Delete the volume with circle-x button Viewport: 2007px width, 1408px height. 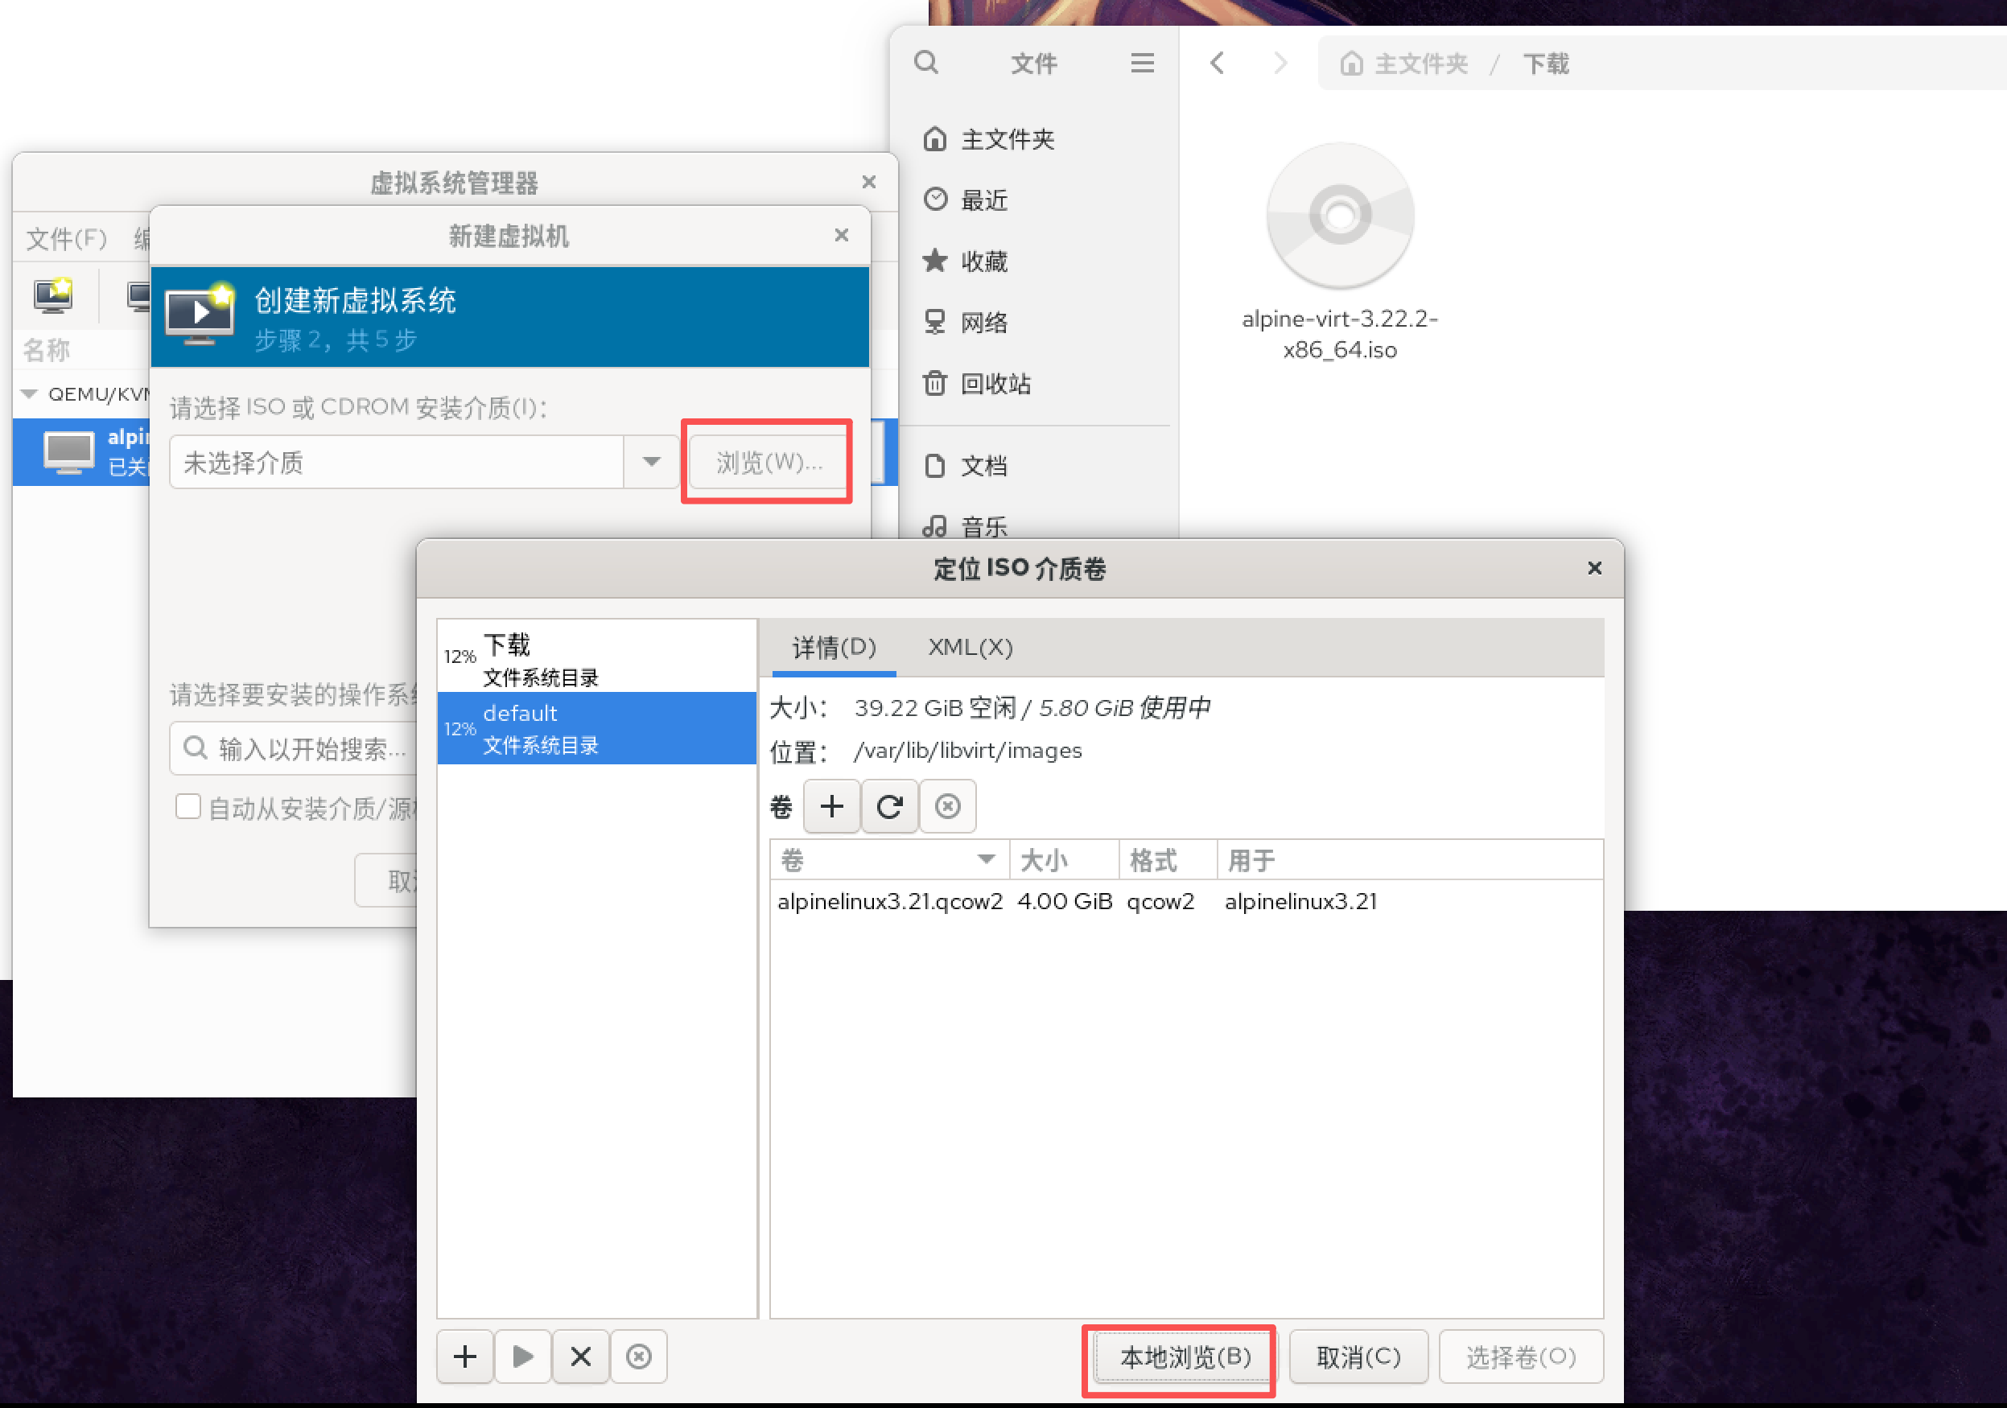pos(946,806)
